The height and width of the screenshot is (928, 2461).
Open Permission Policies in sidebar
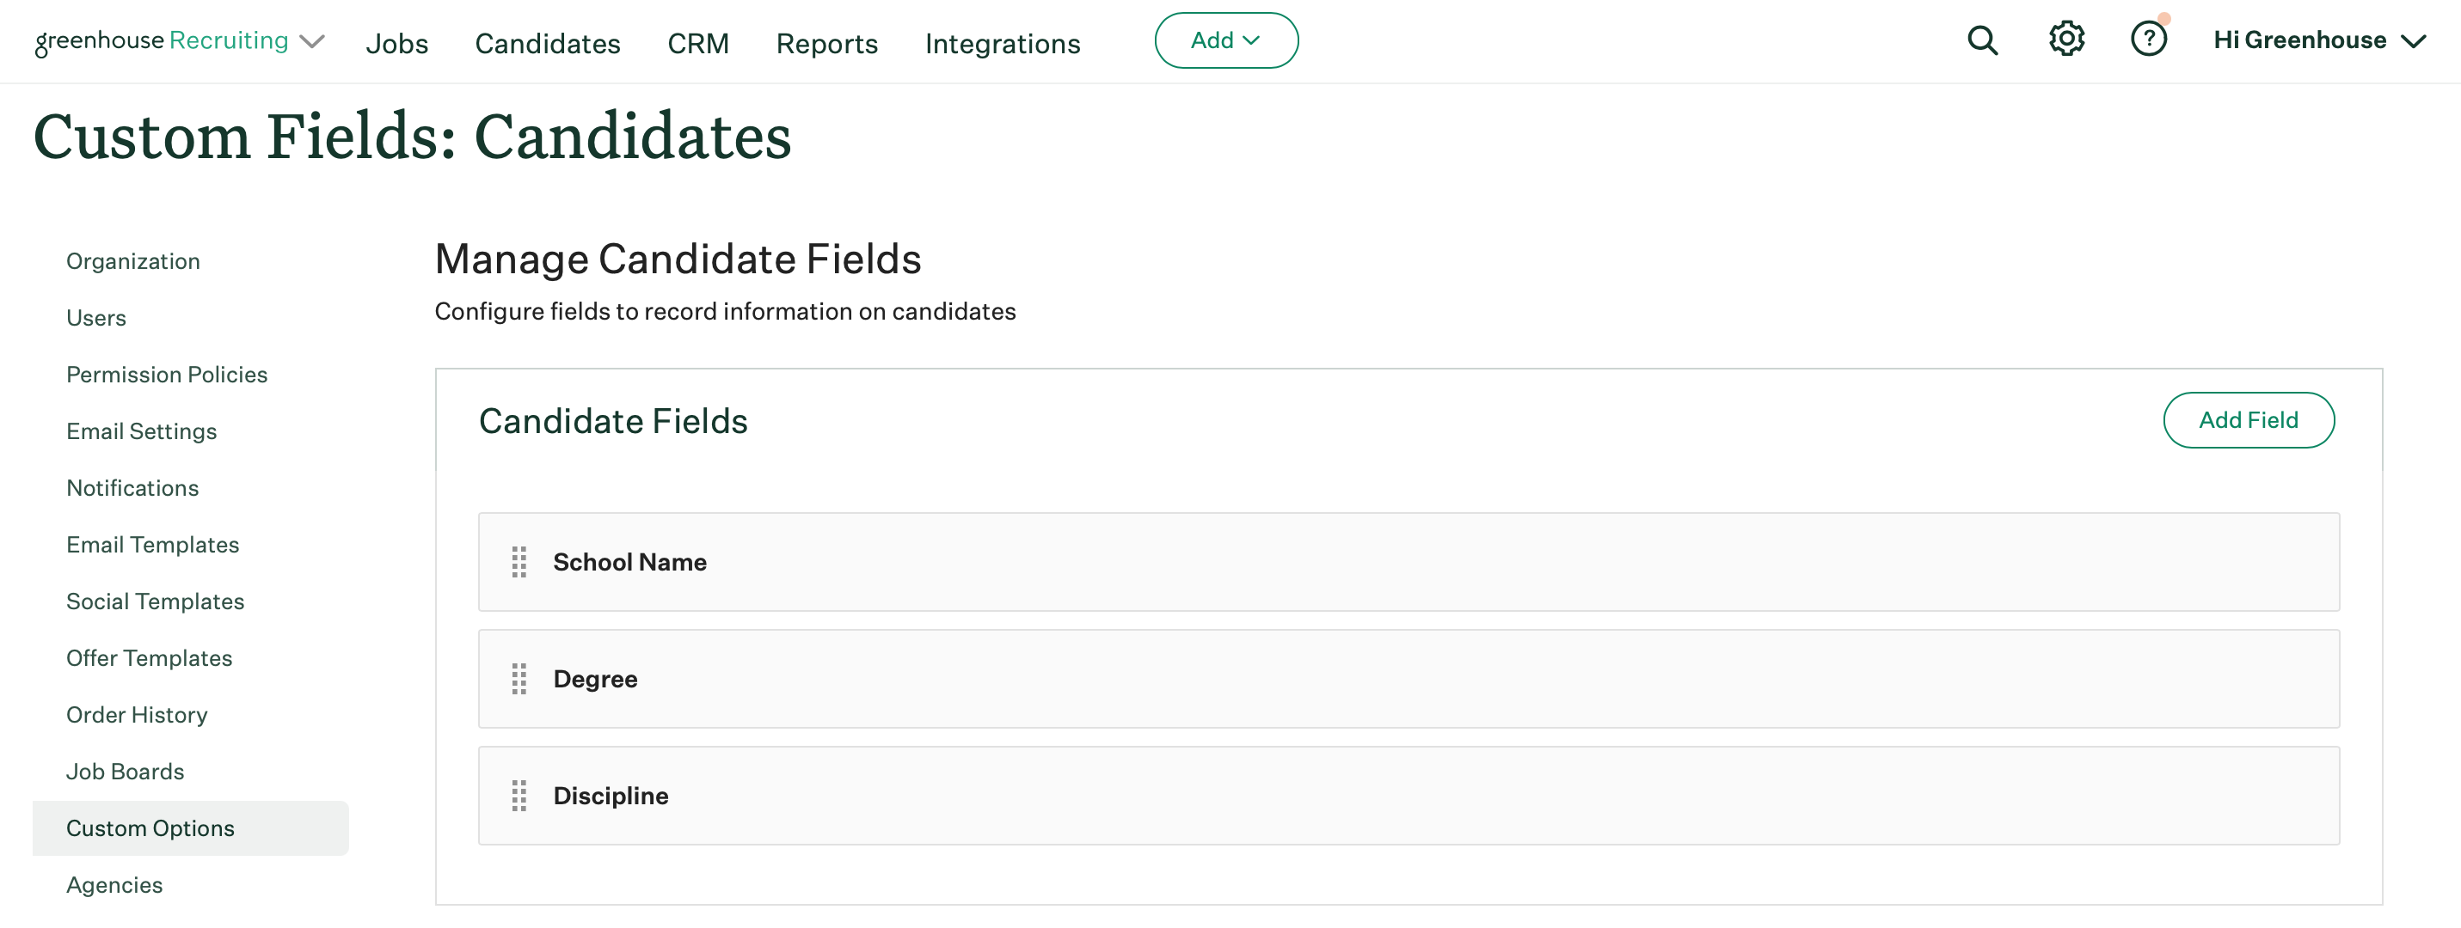click(166, 375)
